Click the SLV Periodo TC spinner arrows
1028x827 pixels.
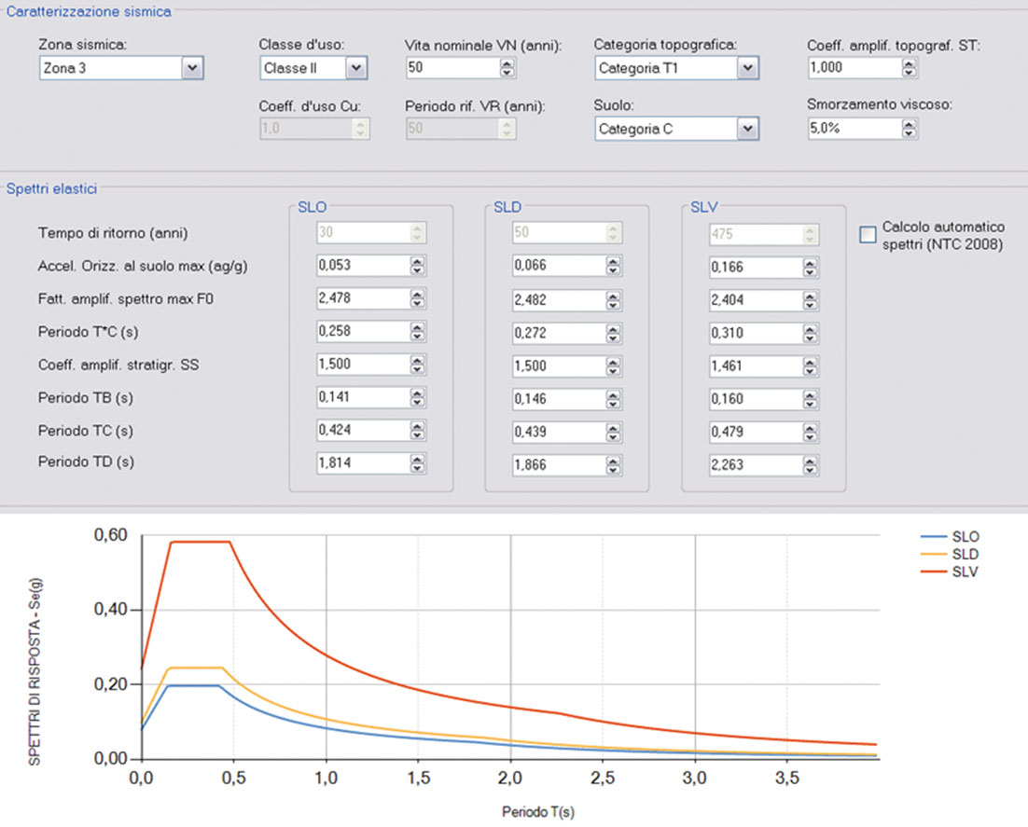pyautogui.click(x=811, y=433)
